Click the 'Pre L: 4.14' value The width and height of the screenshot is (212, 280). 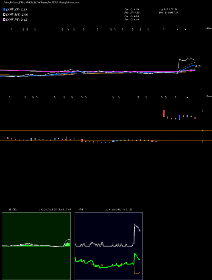pos(132,16)
